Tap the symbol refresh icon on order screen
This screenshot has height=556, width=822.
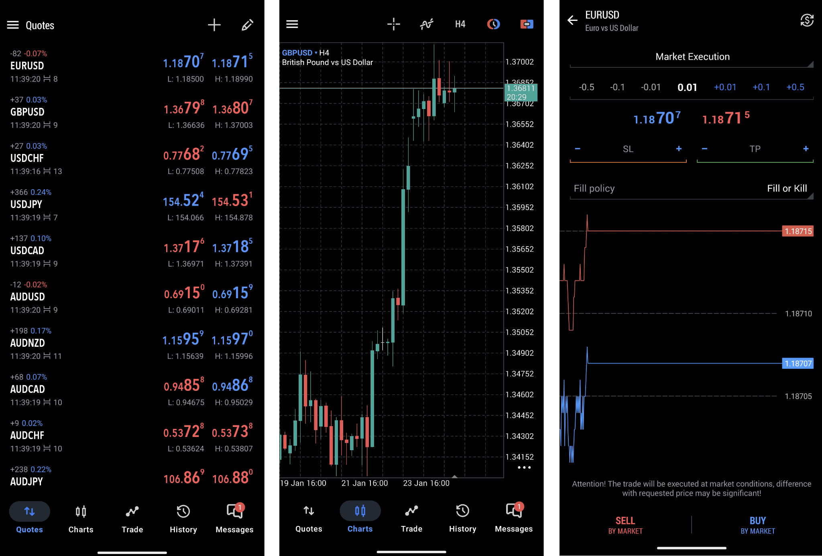point(807,20)
